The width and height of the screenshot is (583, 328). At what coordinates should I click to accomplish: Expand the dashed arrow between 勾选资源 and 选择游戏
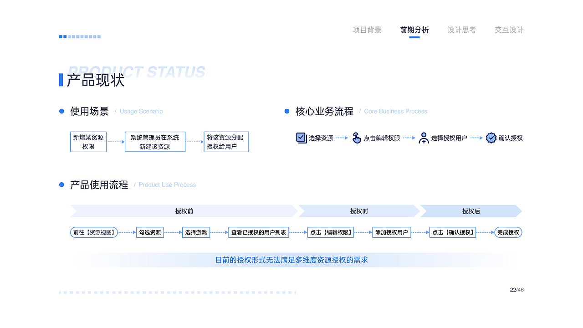point(172,232)
